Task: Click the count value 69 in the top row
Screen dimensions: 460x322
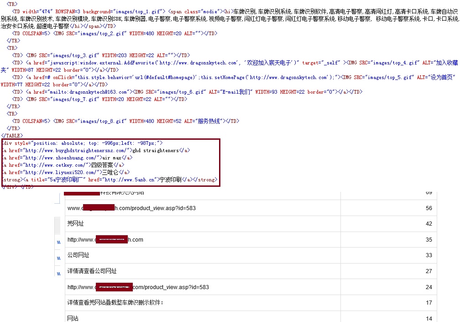Action: tap(429, 192)
